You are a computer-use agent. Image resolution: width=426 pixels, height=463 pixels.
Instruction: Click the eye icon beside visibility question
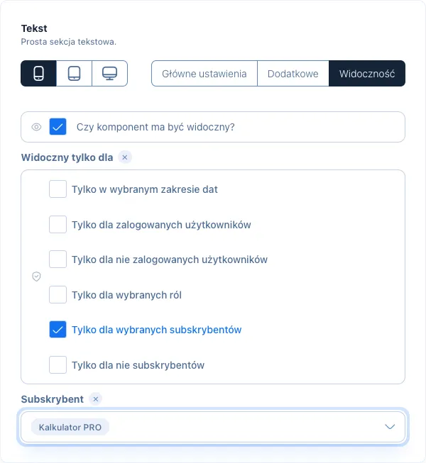36,127
